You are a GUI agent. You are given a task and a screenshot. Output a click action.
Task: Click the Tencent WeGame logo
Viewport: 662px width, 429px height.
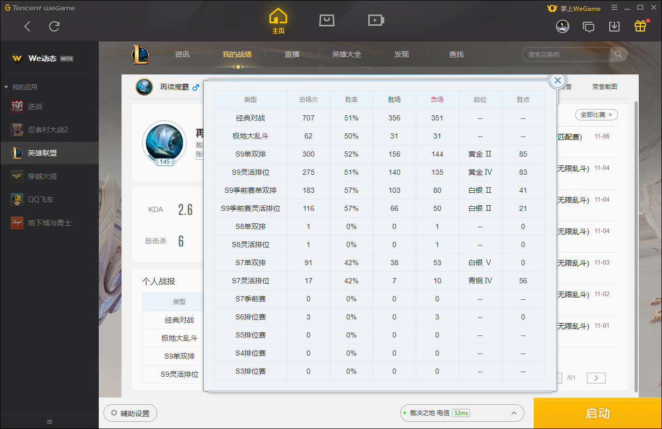40,8
